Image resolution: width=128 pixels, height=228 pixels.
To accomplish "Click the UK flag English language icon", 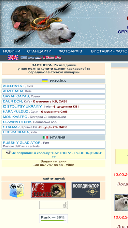I will (x=13, y=57).
